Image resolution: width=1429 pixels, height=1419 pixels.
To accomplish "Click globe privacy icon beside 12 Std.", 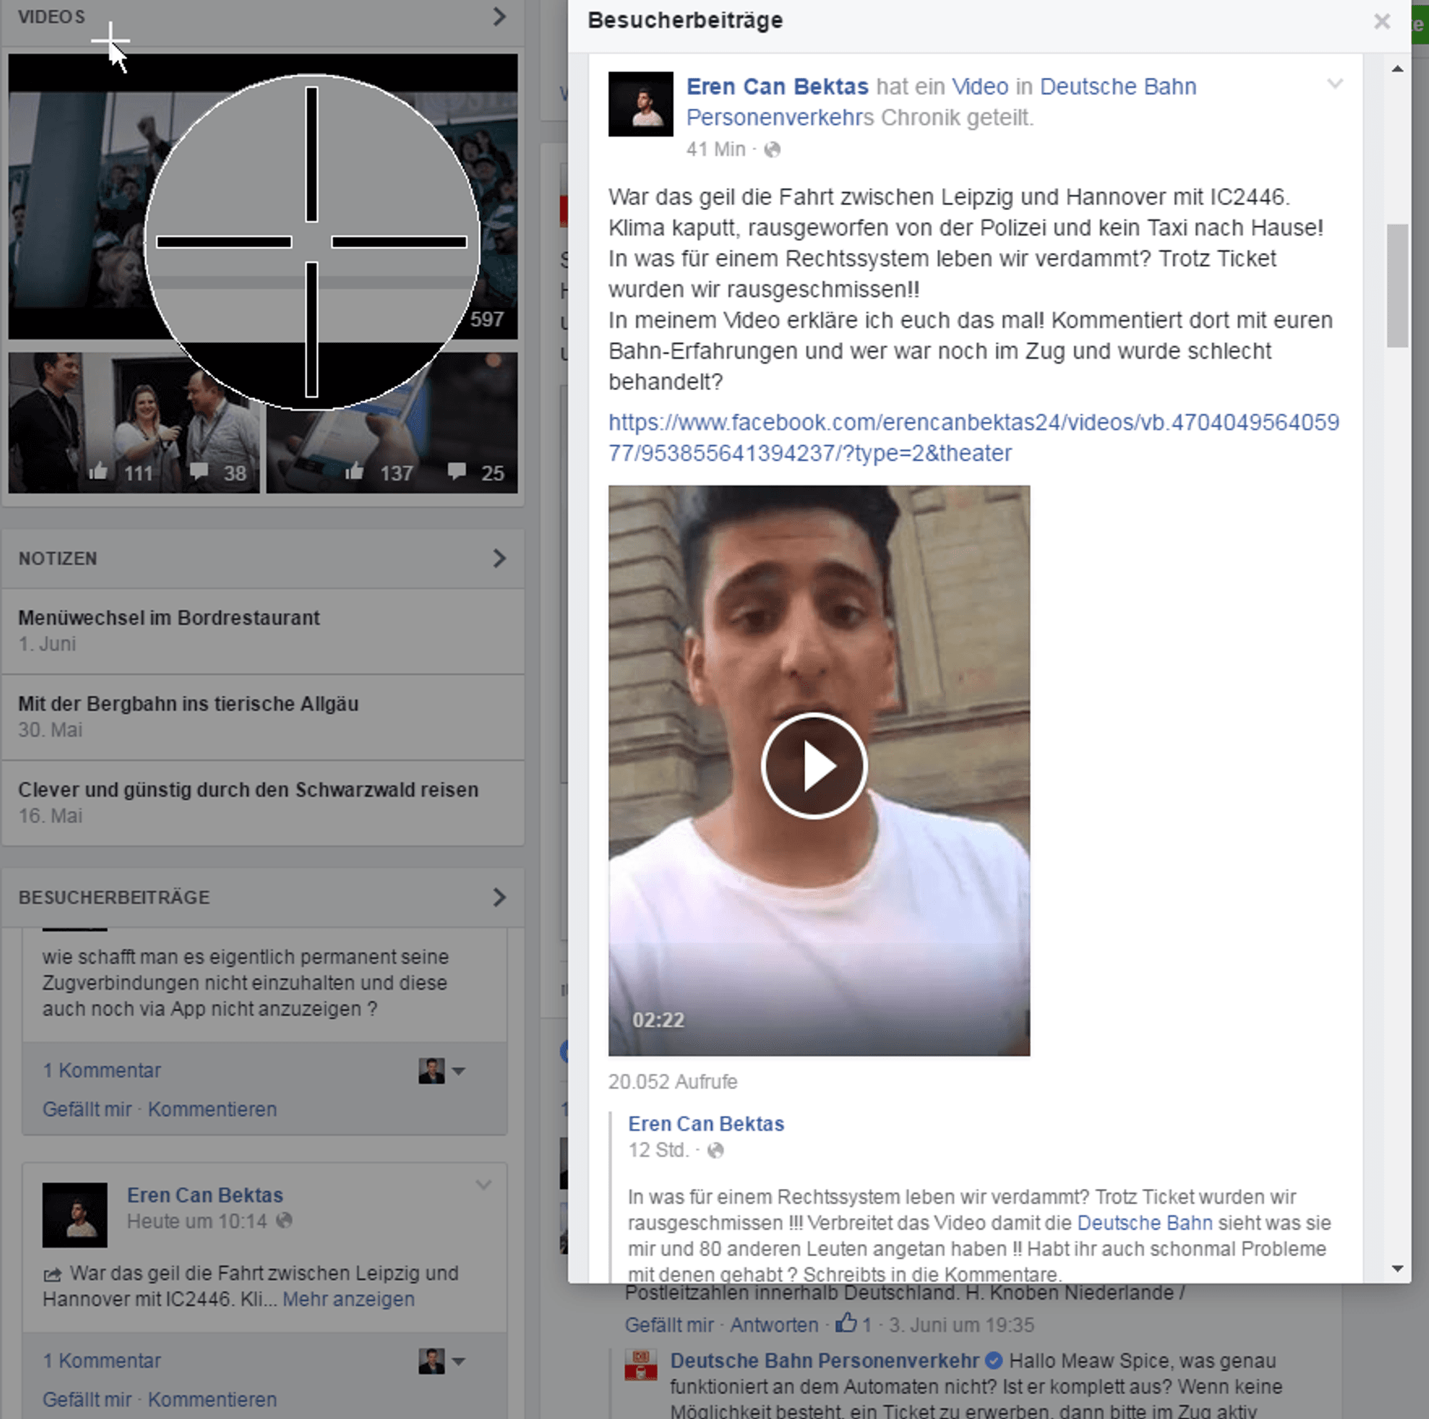I will pos(715,1150).
